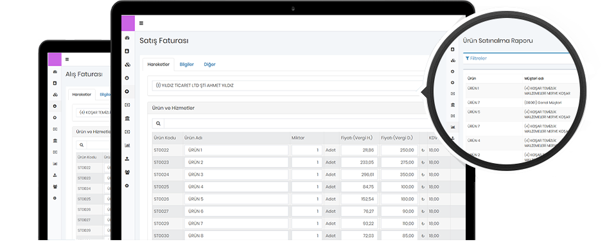Click the quantity field in ÜRÜN 2 row
This screenshot has height=244, width=607.
(x=306, y=162)
